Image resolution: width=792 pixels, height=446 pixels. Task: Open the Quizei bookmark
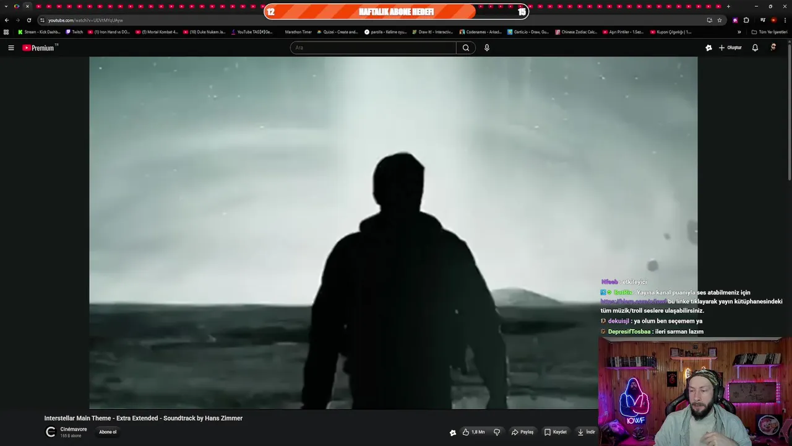coord(337,32)
